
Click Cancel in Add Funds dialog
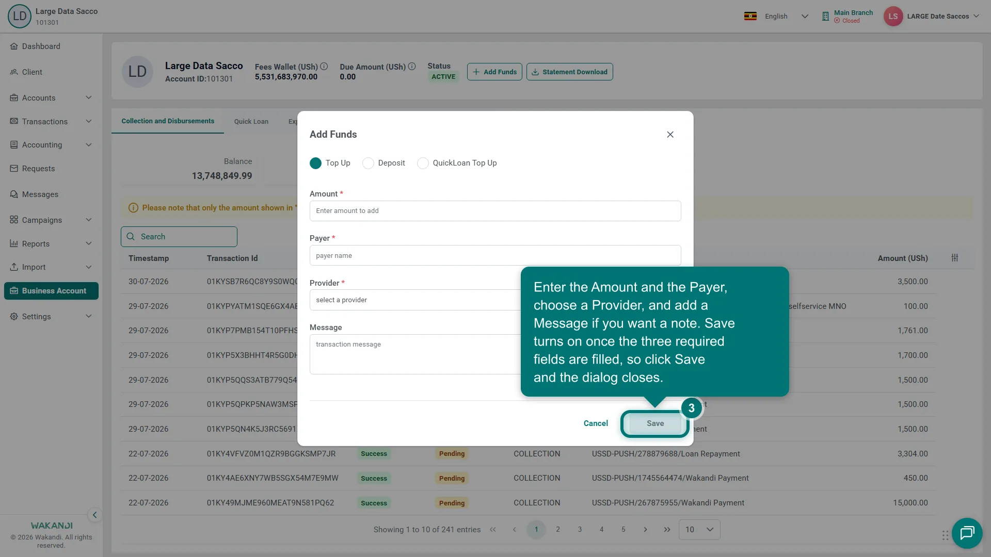click(596, 423)
